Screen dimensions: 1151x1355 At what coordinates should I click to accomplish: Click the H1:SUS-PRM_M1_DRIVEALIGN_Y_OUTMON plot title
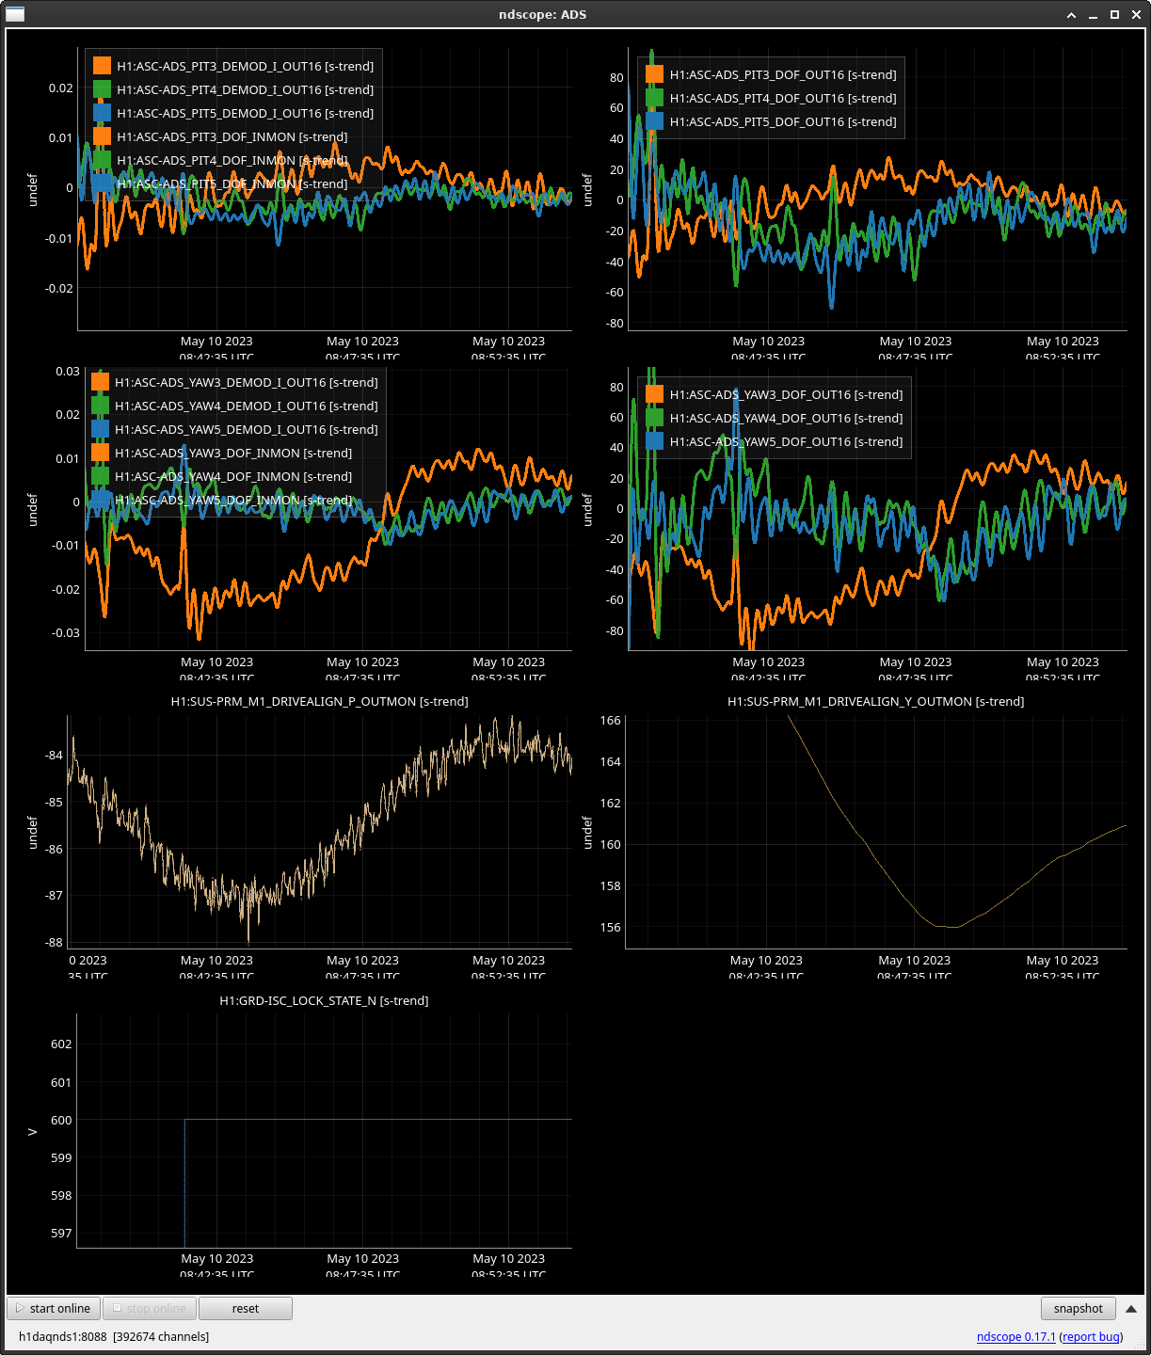pos(875,701)
